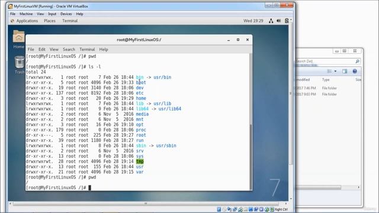Open the terminal window's Edit menu
Image resolution: width=379 pixels, height=213 pixels.
tap(42, 49)
